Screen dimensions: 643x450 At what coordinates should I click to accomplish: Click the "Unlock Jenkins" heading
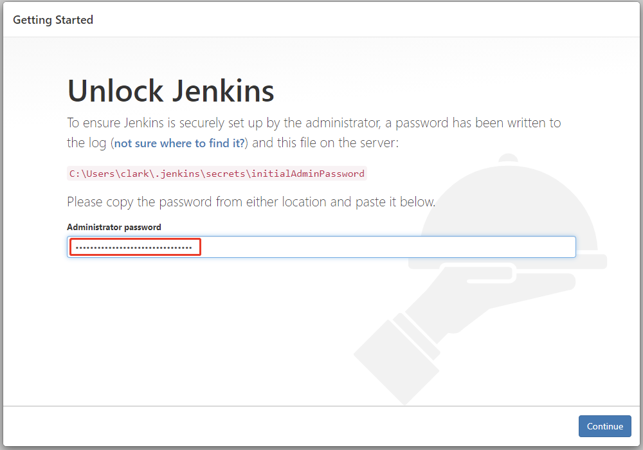tap(171, 91)
